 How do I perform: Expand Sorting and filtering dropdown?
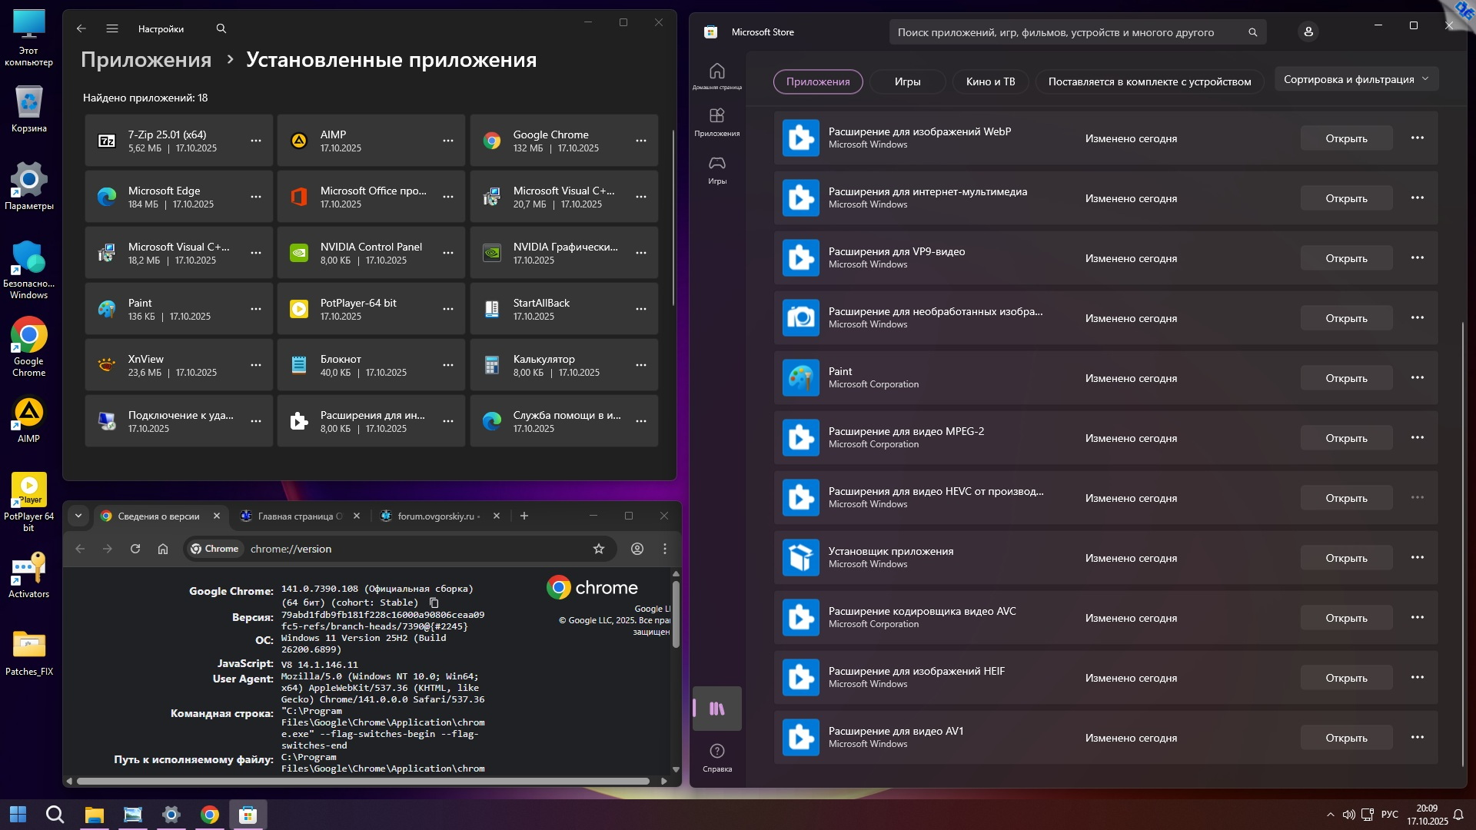(x=1356, y=79)
